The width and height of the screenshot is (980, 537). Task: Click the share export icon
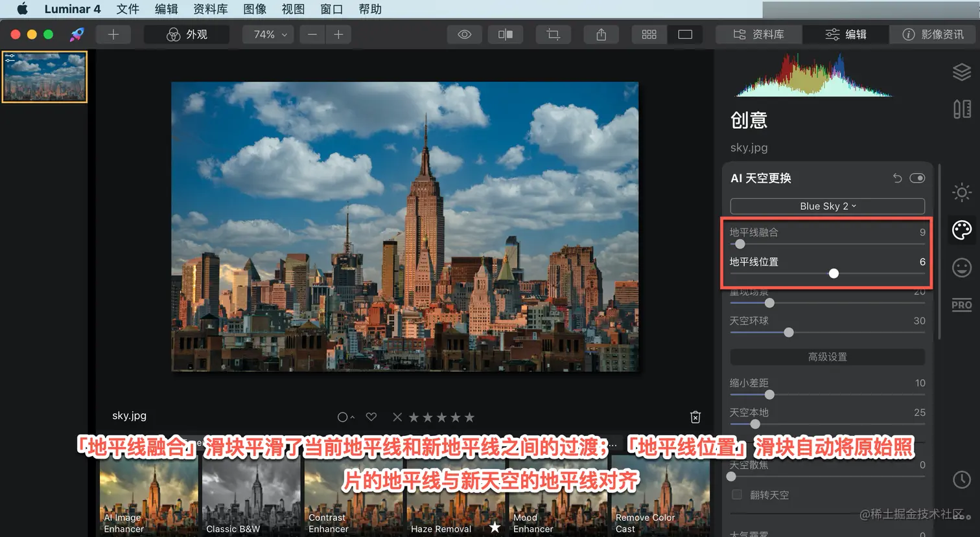601,34
